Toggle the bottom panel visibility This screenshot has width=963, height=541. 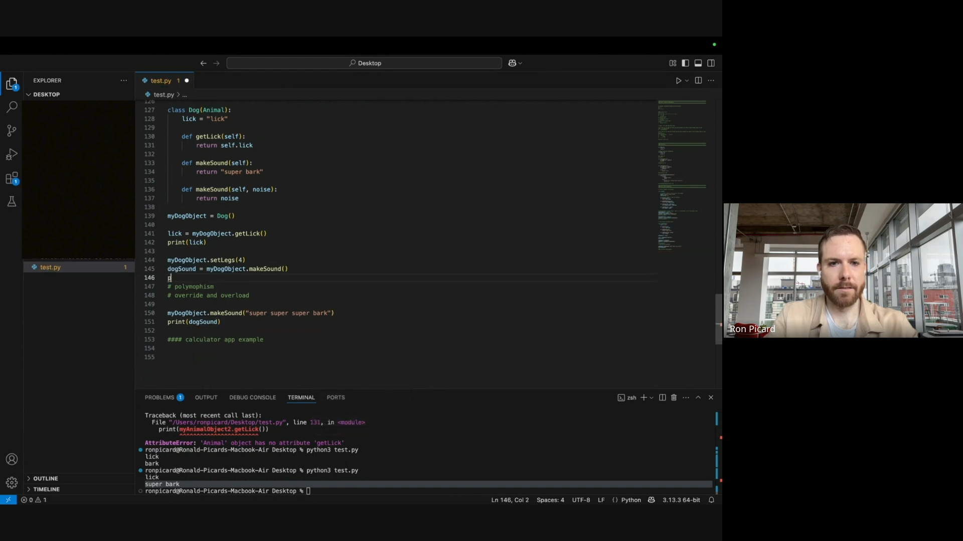[x=698, y=63]
